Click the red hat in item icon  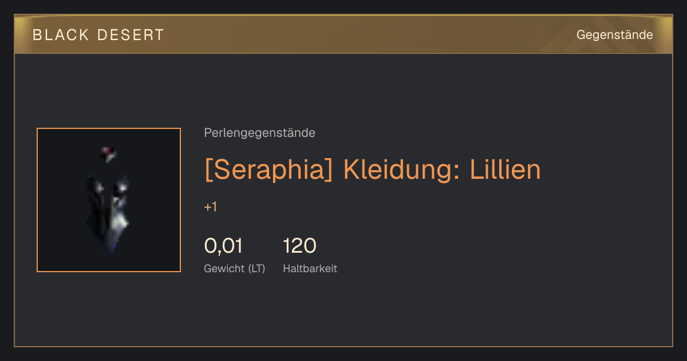point(108,153)
